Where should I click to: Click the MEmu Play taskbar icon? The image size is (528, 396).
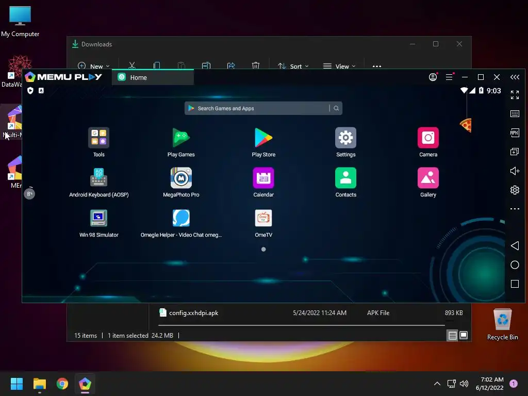[x=85, y=384]
